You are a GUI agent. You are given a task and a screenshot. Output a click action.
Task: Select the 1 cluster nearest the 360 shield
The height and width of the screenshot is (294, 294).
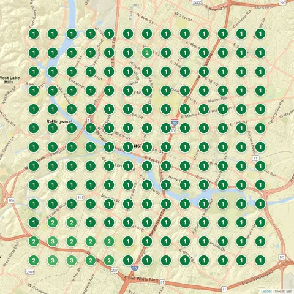pyautogui.click(x=34, y=204)
